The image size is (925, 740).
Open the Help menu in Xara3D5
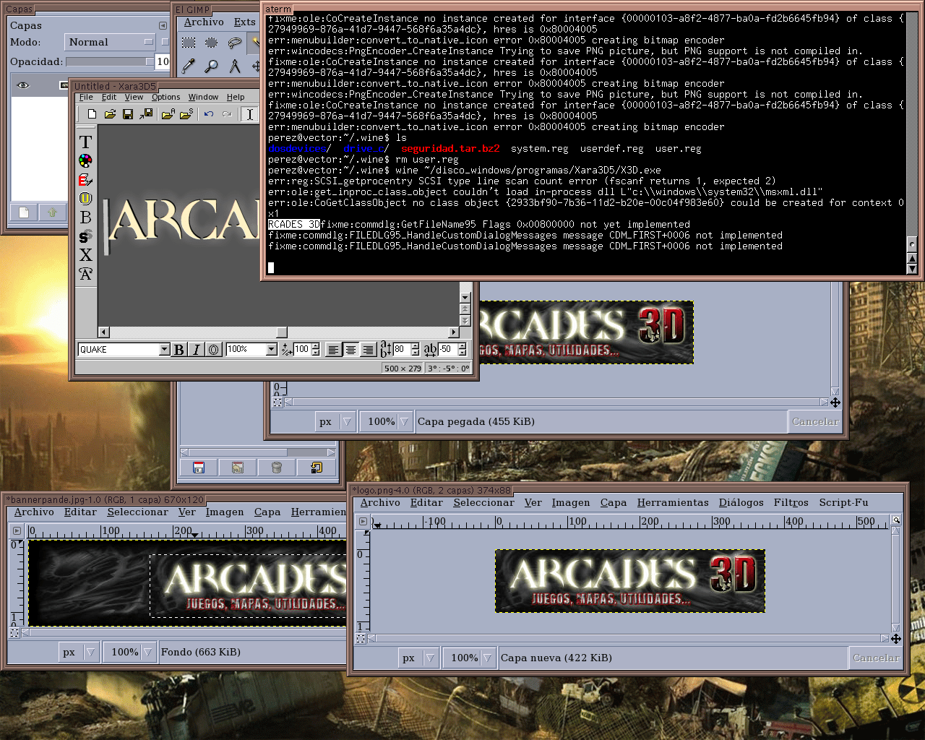[x=236, y=97]
